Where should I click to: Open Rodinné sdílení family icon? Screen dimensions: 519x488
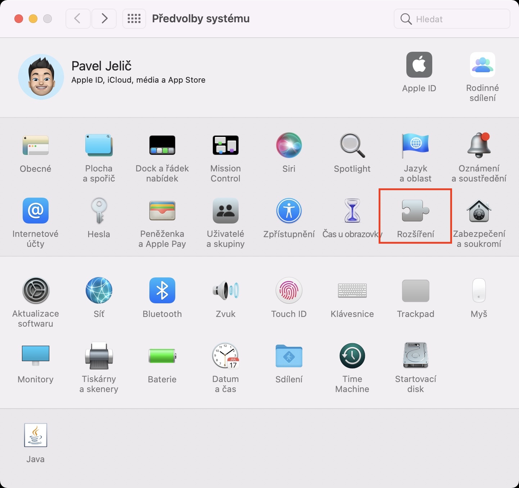[483, 65]
